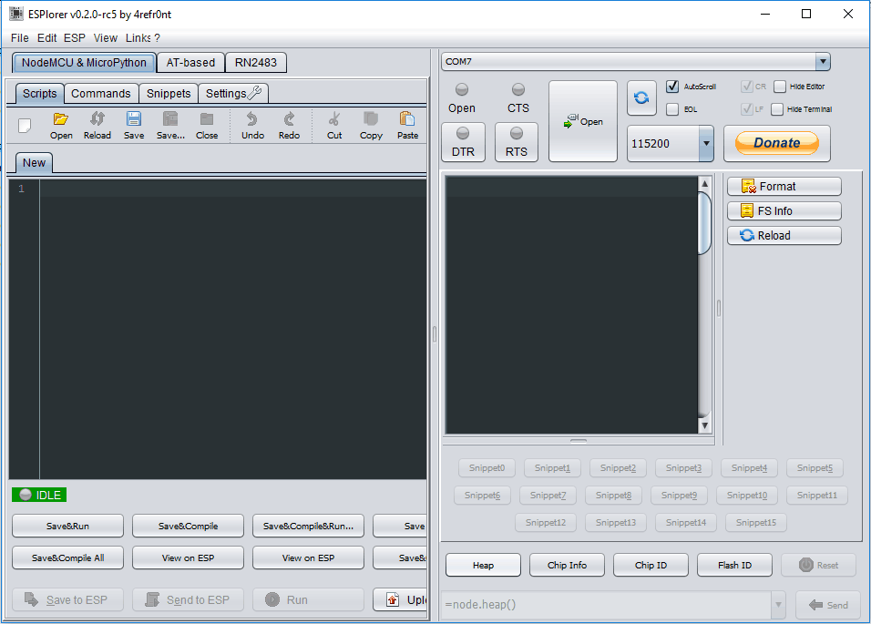The image size is (871, 624).
Task: Open a script file from disk
Action: coord(60,125)
